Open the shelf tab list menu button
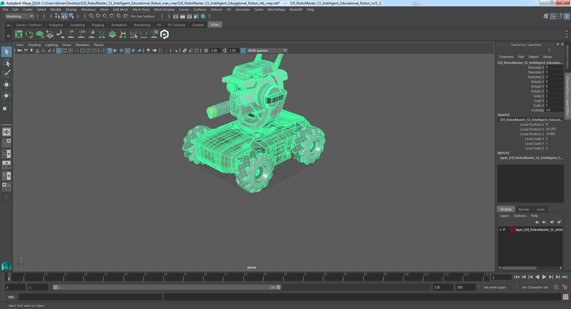Image resolution: width=571 pixels, height=309 pixels. point(8,26)
